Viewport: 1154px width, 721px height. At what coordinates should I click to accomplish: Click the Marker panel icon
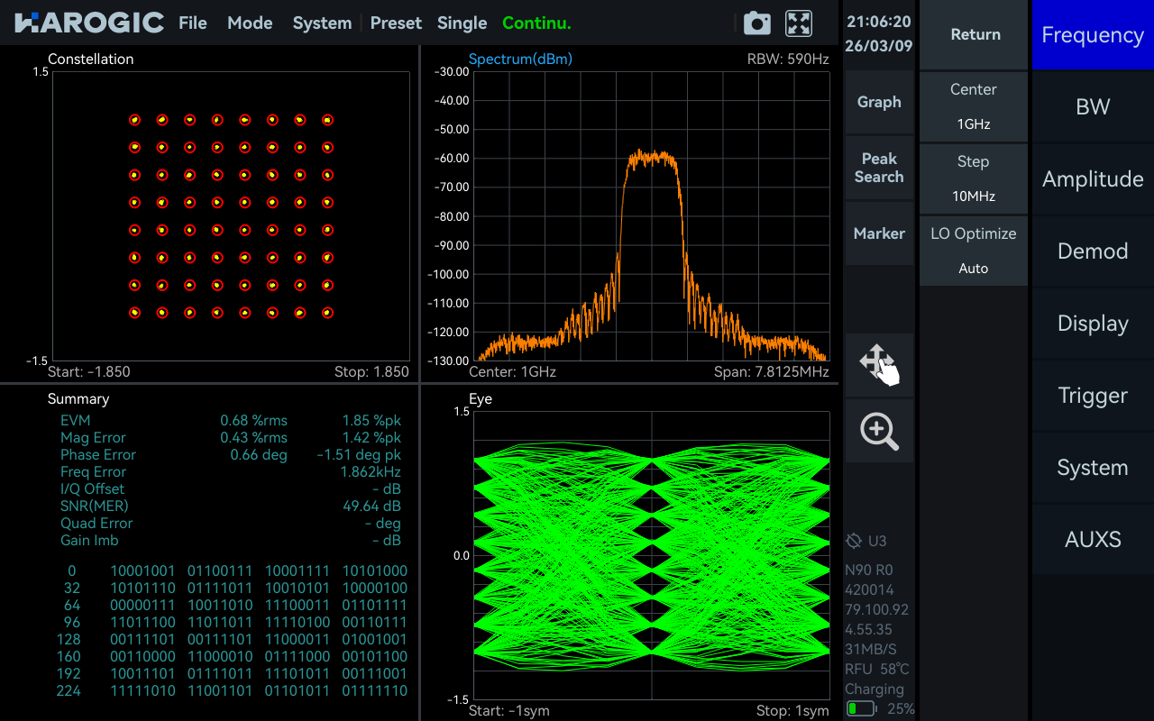(879, 233)
